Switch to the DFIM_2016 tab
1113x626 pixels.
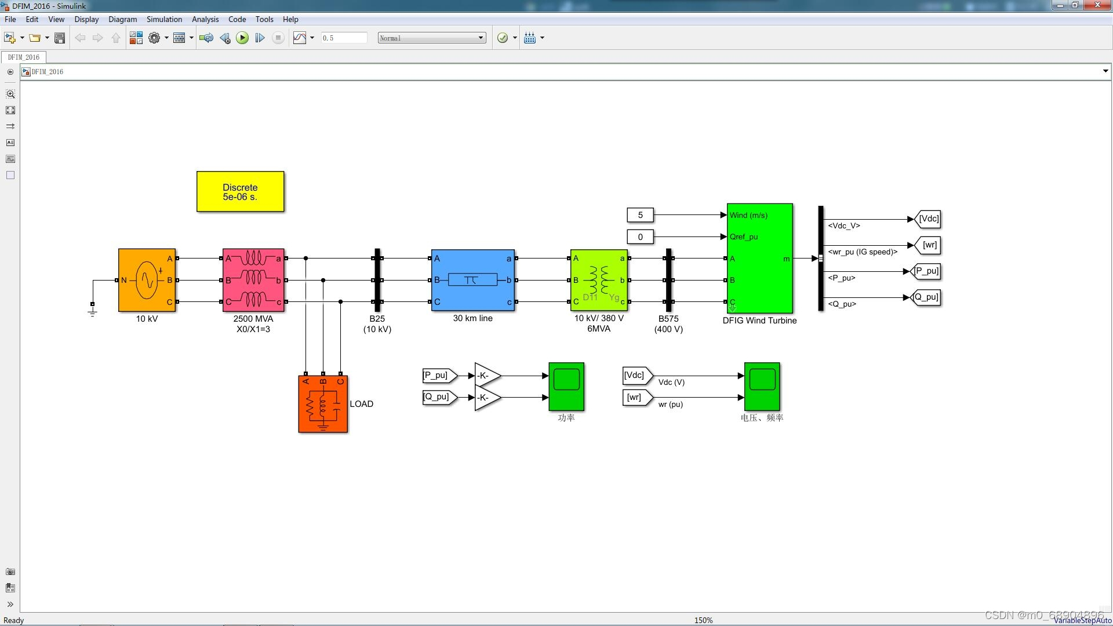(24, 57)
